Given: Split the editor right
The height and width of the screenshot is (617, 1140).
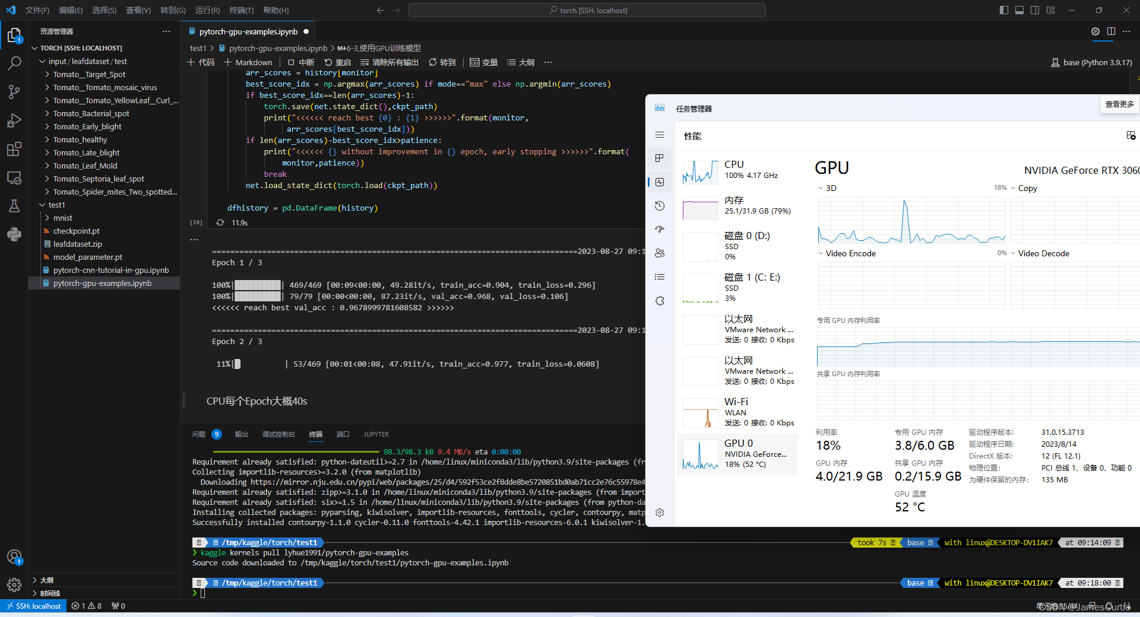Looking at the screenshot, I should (1111, 31).
